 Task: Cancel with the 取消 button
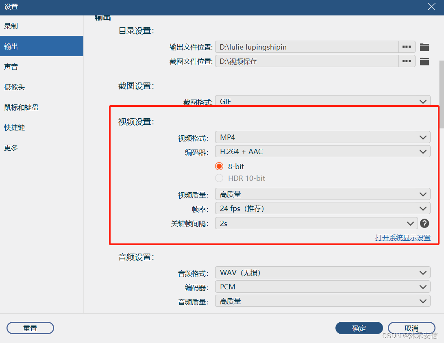click(x=411, y=328)
